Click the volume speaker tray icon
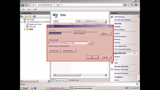160x90 pixels. tap(129, 88)
